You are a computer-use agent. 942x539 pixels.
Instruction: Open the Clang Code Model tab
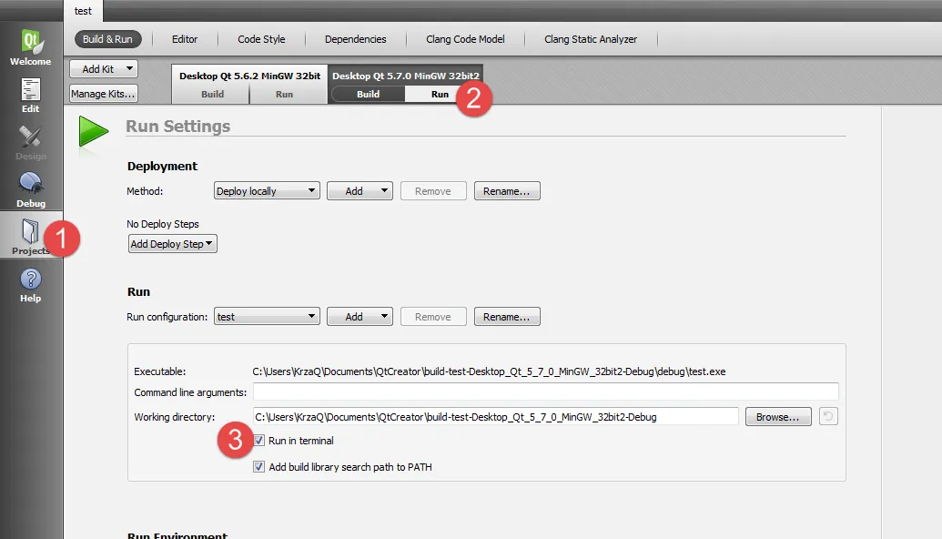pos(466,39)
